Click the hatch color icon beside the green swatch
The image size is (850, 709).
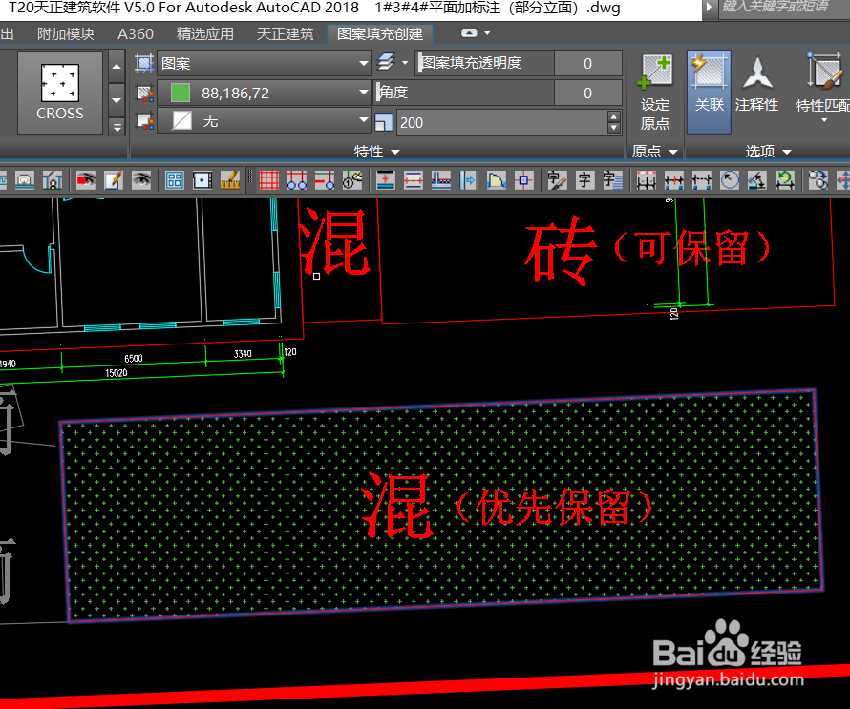[x=145, y=94]
